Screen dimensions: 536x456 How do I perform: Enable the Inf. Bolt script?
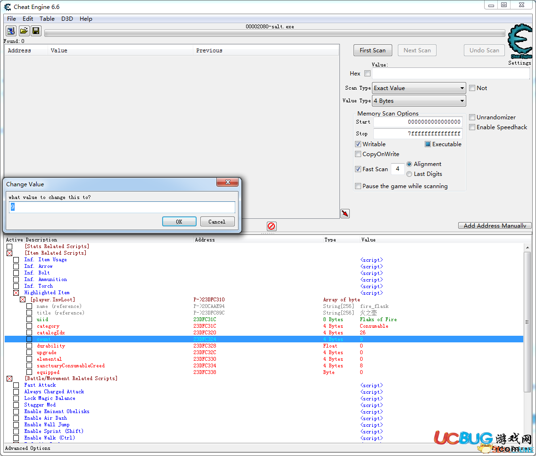click(16, 273)
